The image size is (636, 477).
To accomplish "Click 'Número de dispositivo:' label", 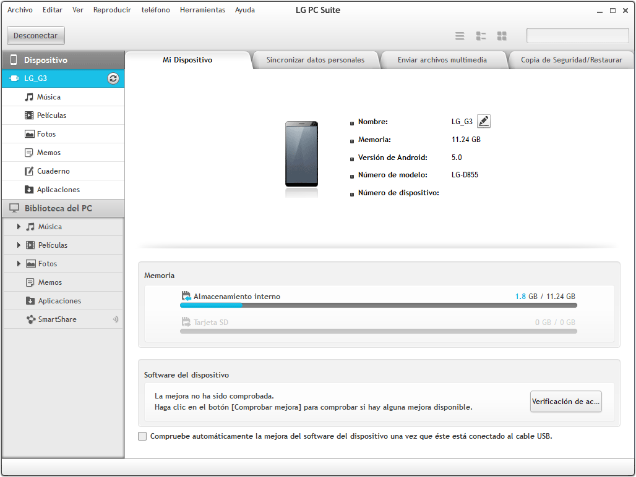I will pos(398,193).
